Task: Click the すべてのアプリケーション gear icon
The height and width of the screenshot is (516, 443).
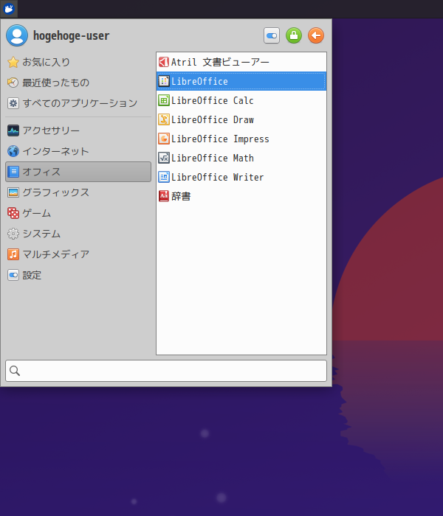Action: pyautogui.click(x=13, y=103)
